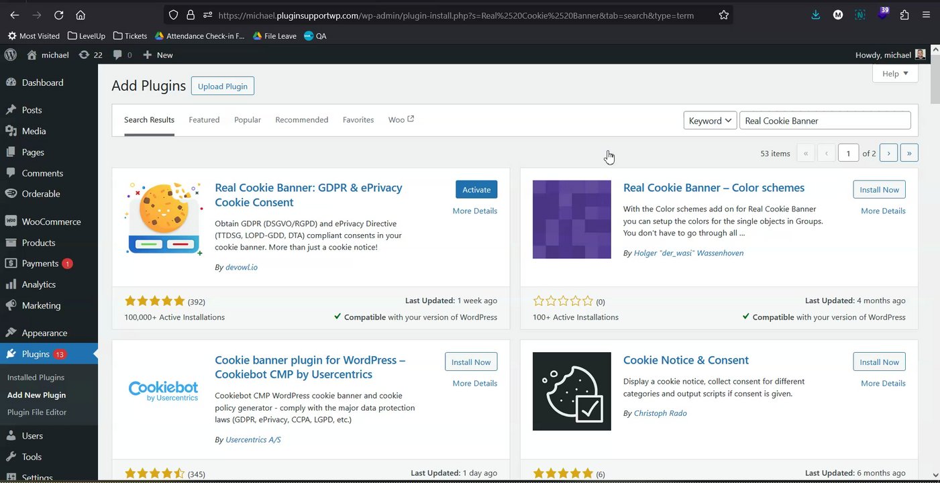Bookmark this page with the star icon
Viewport: 940px width, 483px height.
[x=724, y=15]
